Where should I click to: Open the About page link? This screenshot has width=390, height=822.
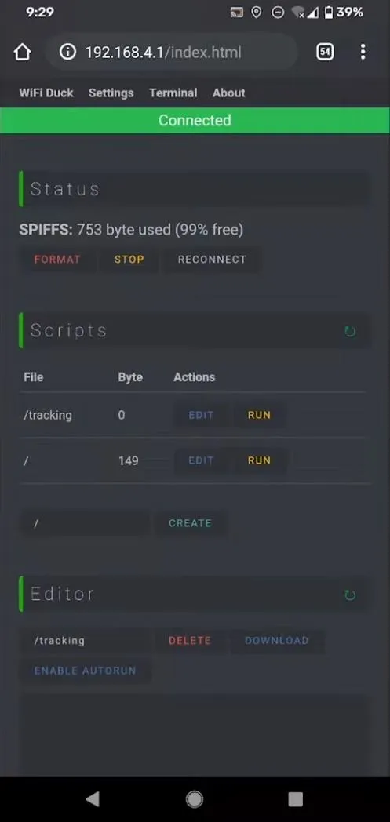(228, 93)
